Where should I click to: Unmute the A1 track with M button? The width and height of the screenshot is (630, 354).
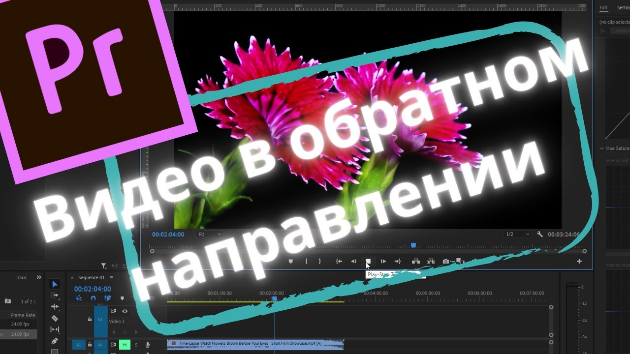[x=125, y=345]
